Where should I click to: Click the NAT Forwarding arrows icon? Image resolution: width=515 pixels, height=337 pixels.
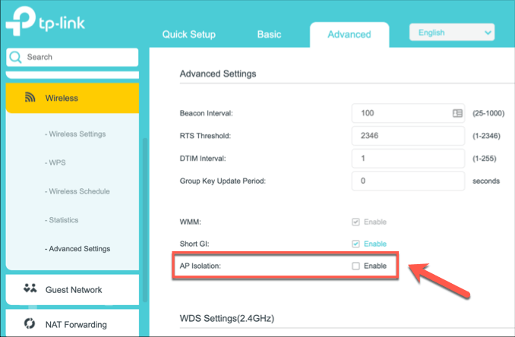(30, 324)
